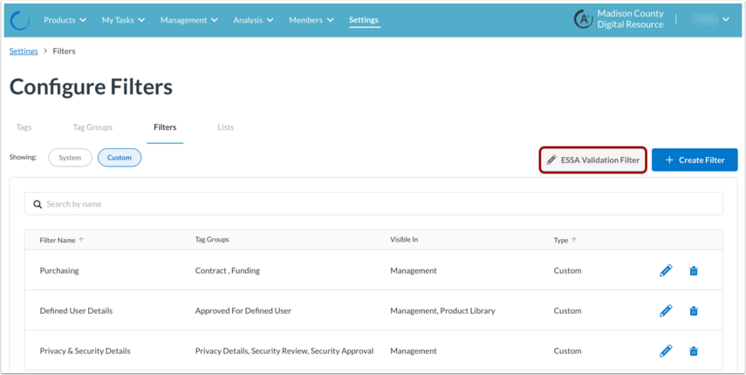Edit the Purchasing filter pencil icon
This screenshot has width=746, height=375.
point(666,270)
